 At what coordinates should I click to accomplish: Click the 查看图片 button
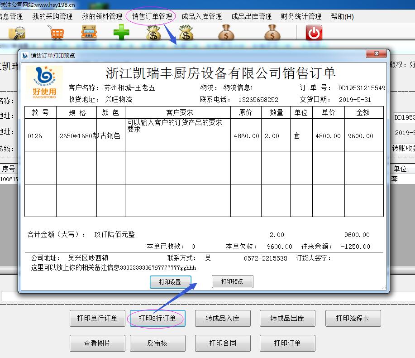[x=97, y=343]
